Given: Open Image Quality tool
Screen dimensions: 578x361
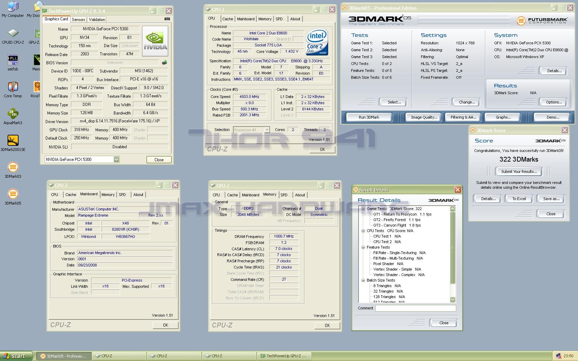Looking at the screenshot, I should tap(424, 117).
